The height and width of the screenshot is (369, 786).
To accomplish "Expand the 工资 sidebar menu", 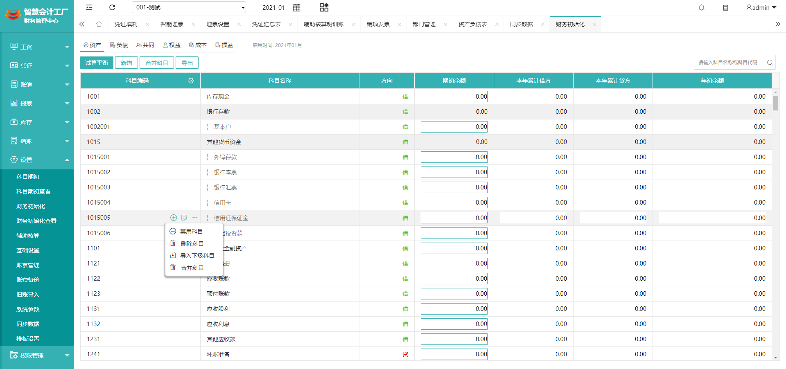I will (x=37, y=47).
